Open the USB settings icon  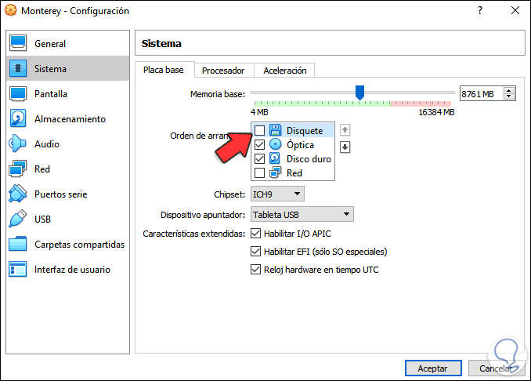pyautogui.click(x=18, y=220)
